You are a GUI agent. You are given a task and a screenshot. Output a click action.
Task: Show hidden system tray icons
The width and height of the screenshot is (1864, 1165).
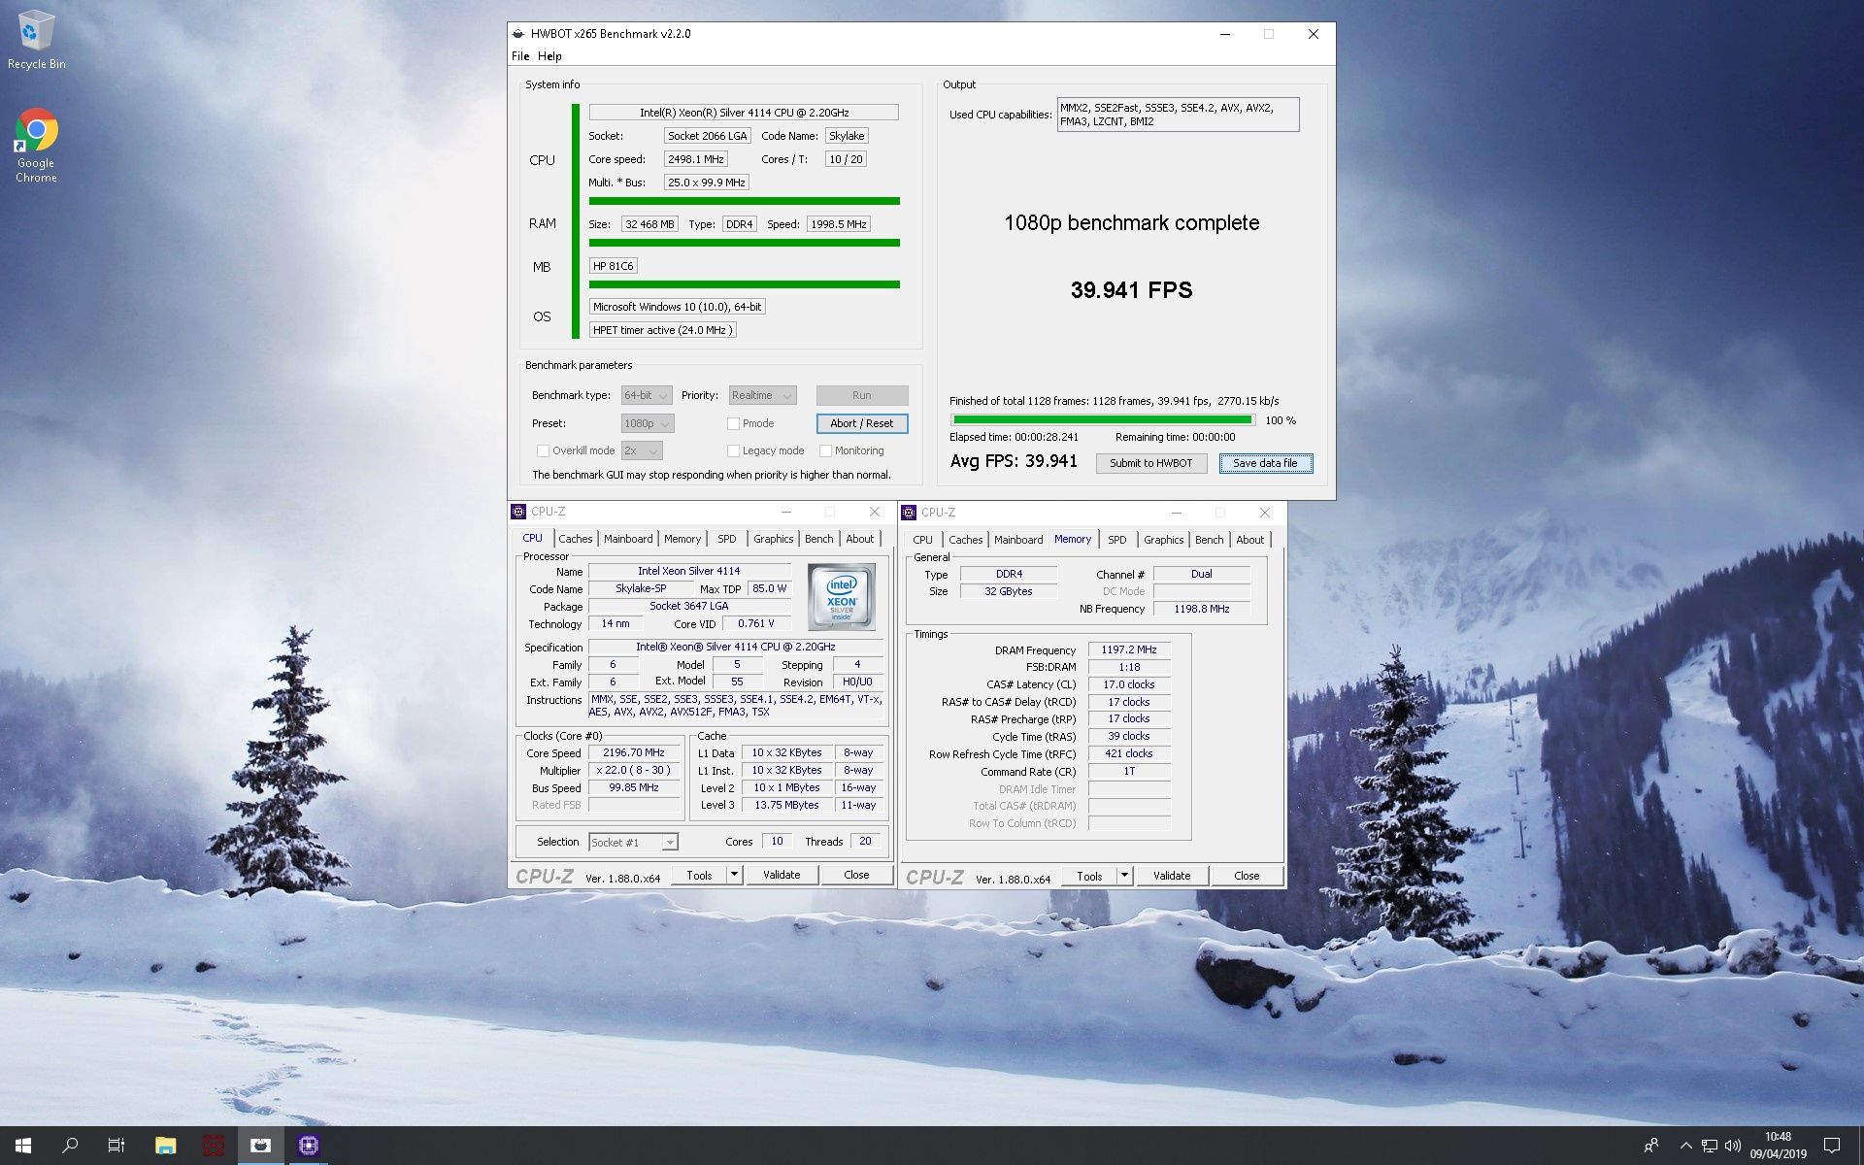coord(1685,1146)
